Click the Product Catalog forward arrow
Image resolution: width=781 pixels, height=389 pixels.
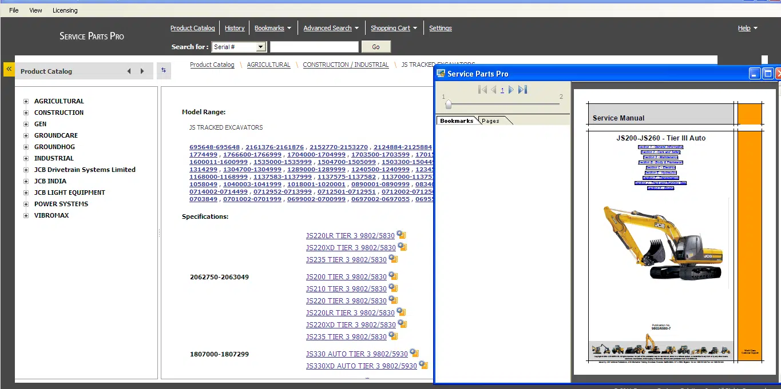pyautogui.click(x=142, y=71)
